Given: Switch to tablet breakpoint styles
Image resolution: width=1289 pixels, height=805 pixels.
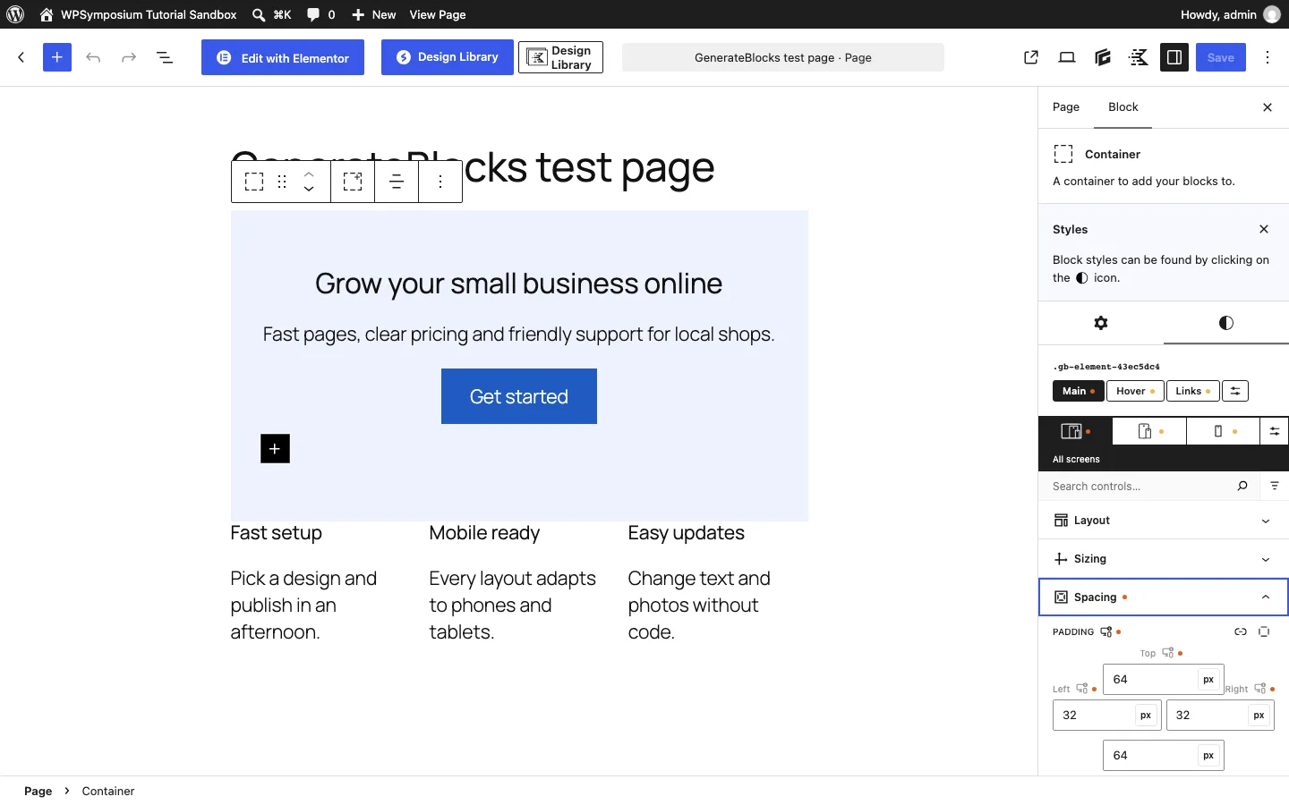Looking at the screenshot, I should (1149, 431).
